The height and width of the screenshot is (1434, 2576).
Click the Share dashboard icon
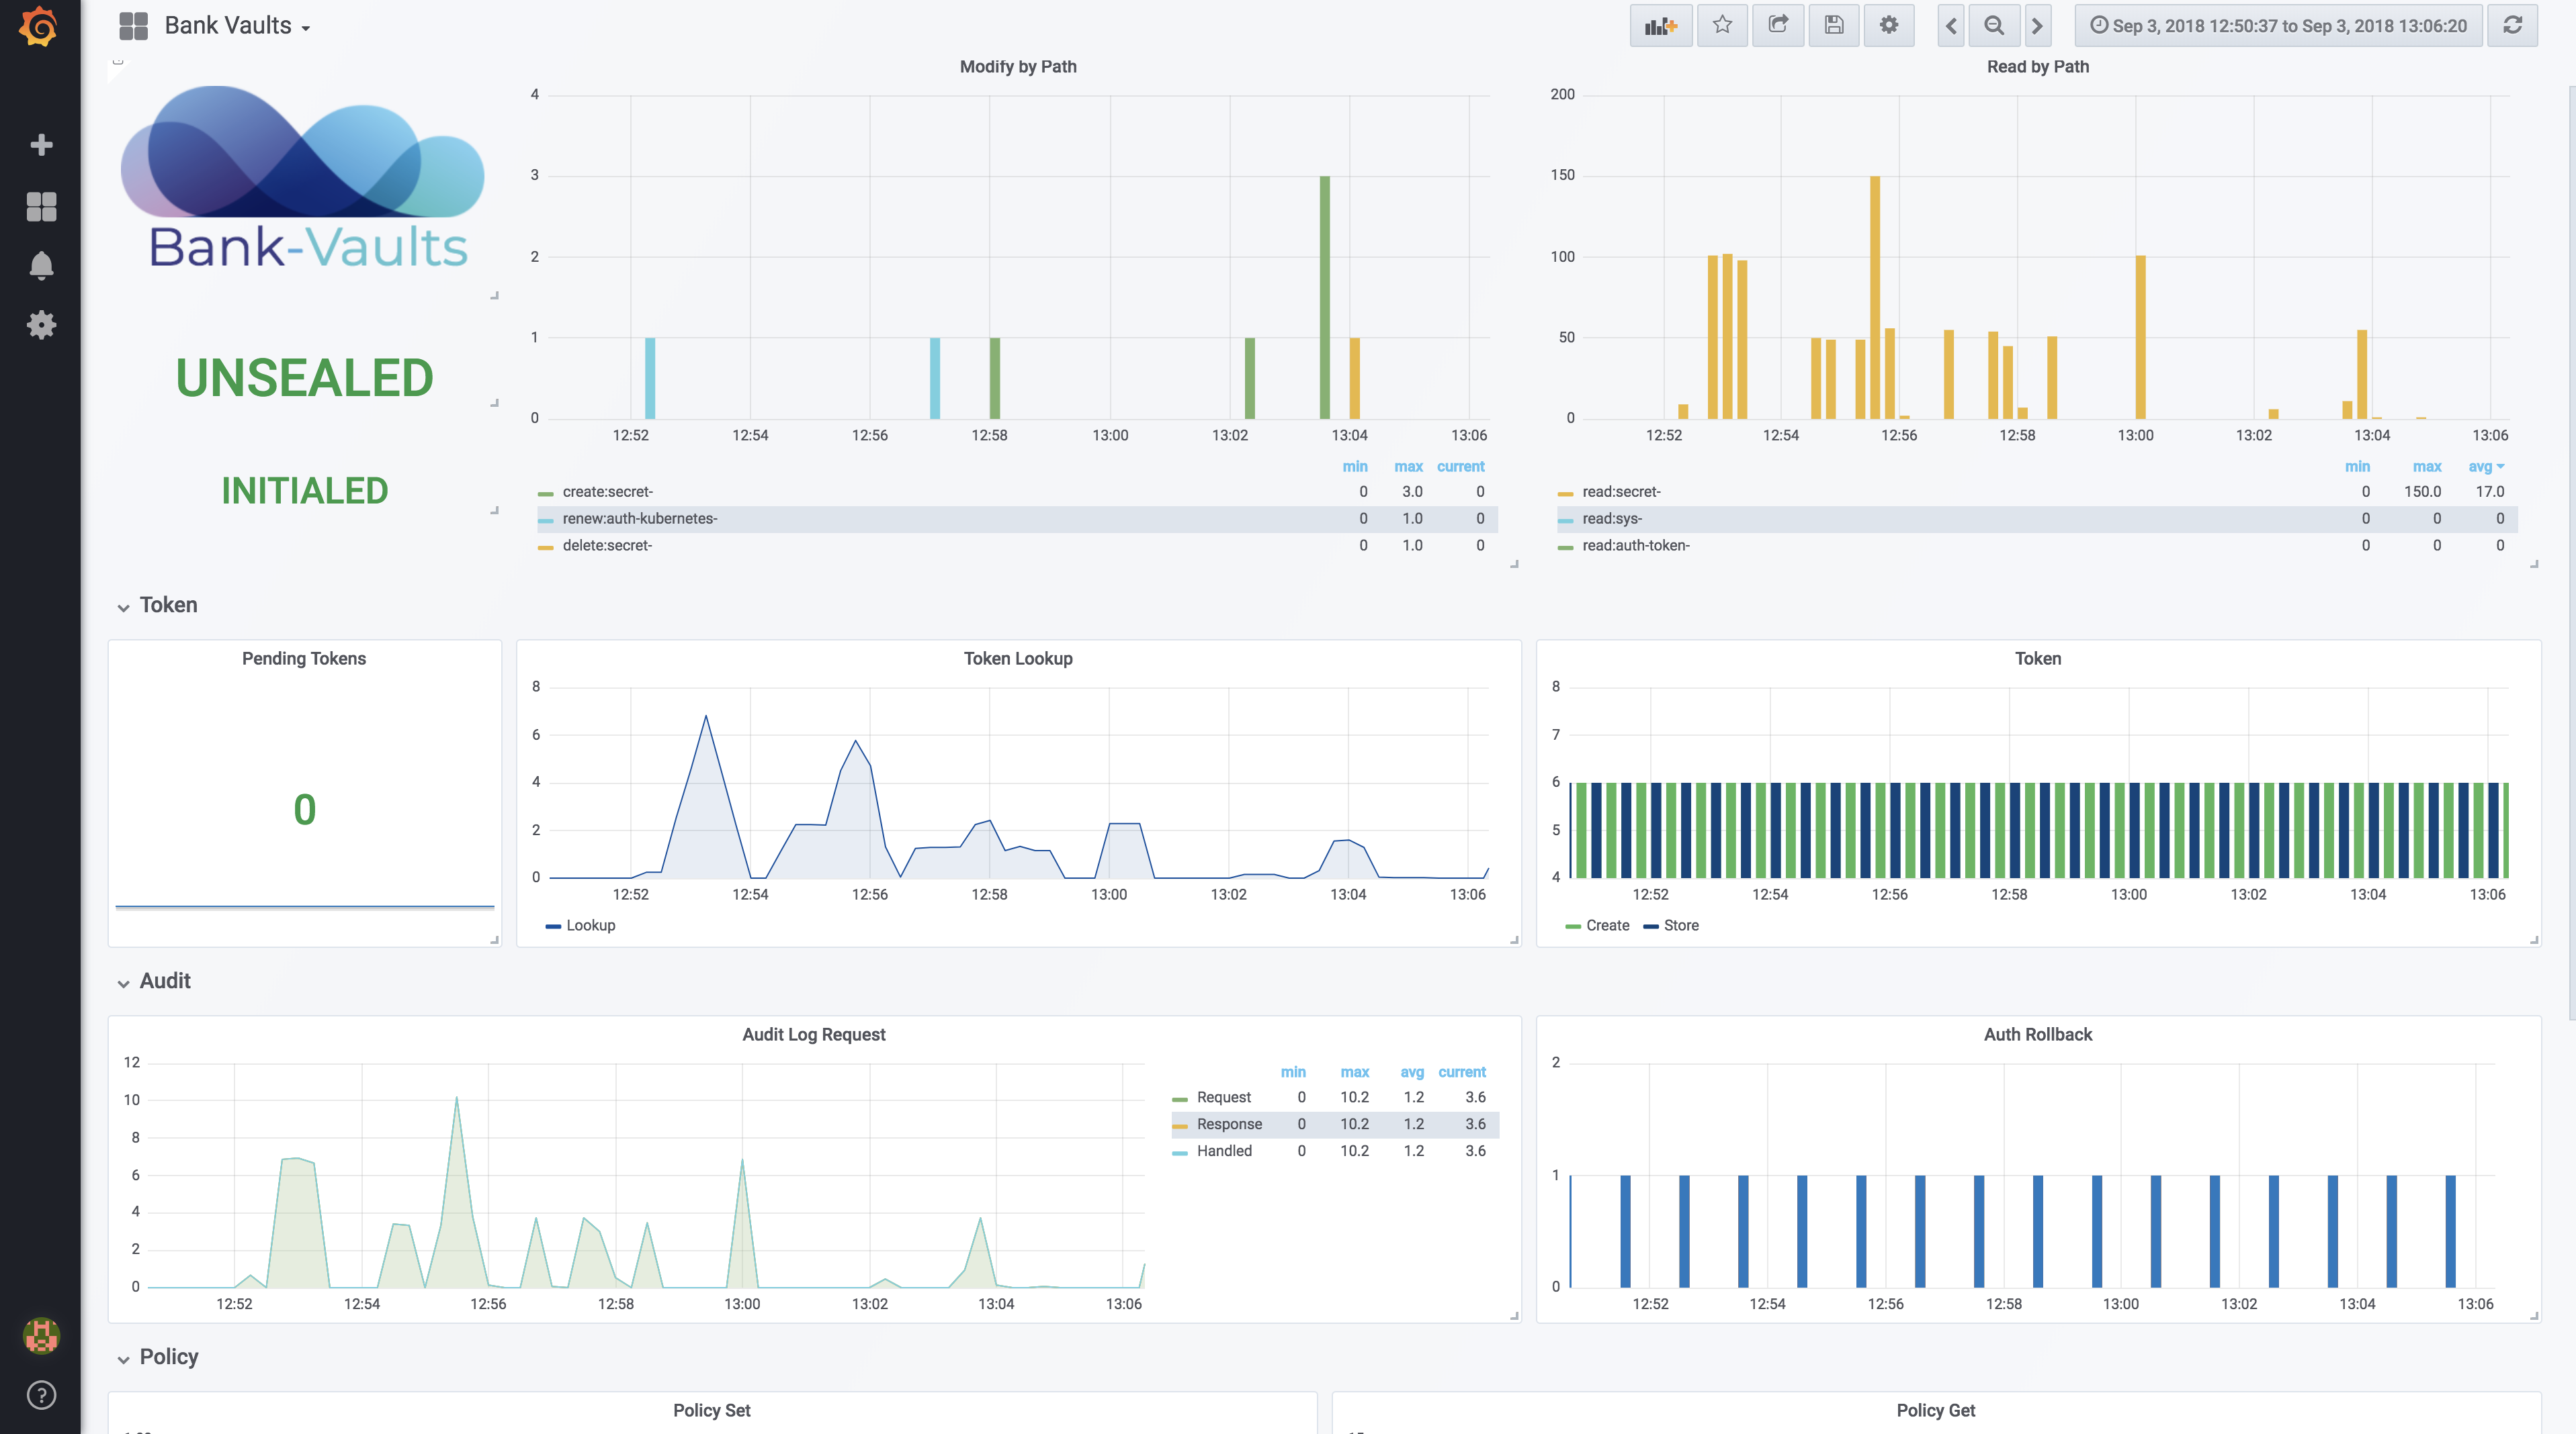(x=1778, y=26)
